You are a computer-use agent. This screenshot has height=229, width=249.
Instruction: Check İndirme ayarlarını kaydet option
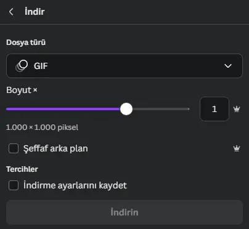(14, 185)
